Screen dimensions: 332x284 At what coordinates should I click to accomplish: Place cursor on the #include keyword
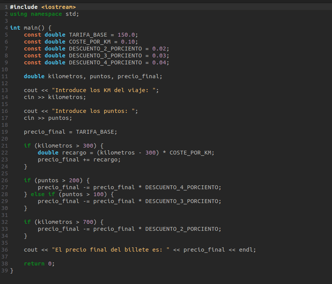pos(24,7)
